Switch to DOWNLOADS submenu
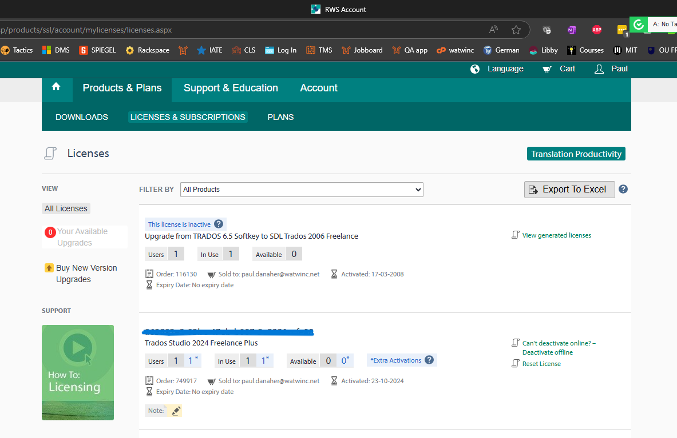 [x=82, y=117]
